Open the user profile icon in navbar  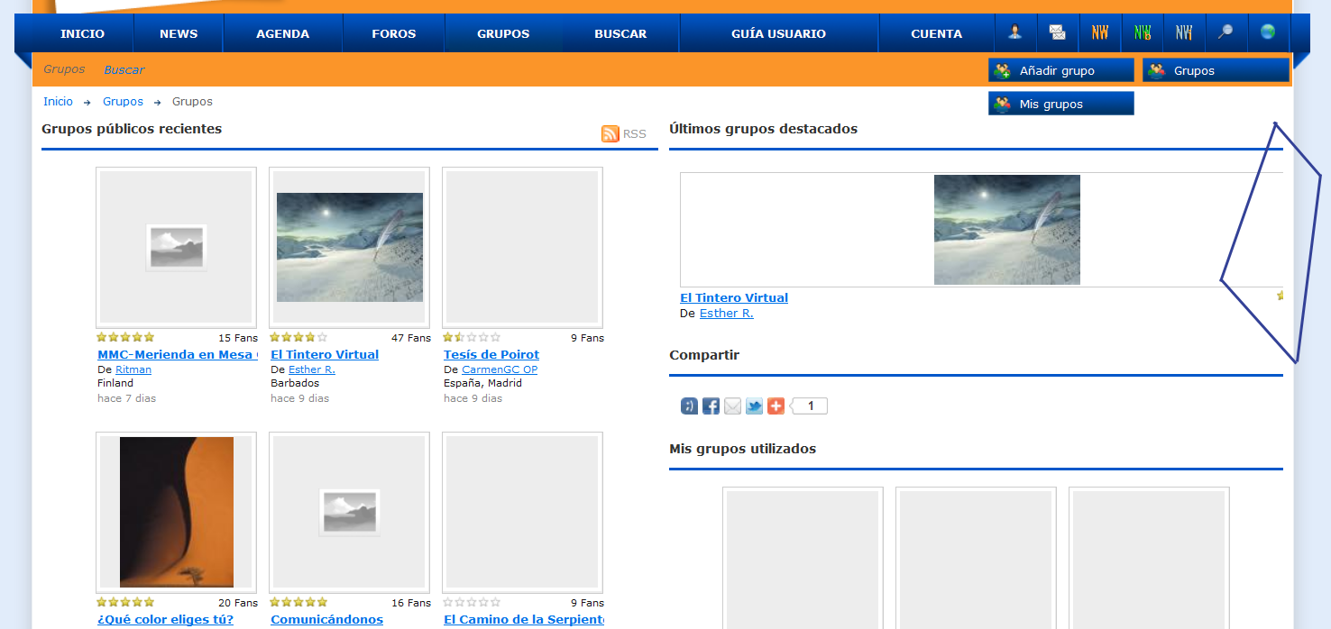coord(1015,32)
